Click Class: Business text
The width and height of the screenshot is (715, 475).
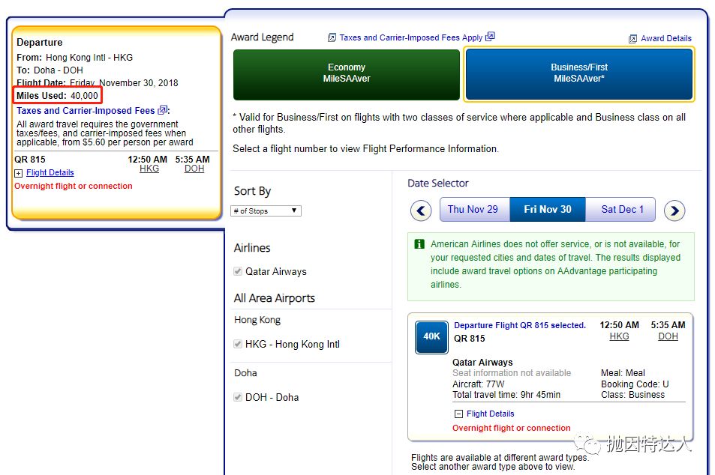click(633, 395)
